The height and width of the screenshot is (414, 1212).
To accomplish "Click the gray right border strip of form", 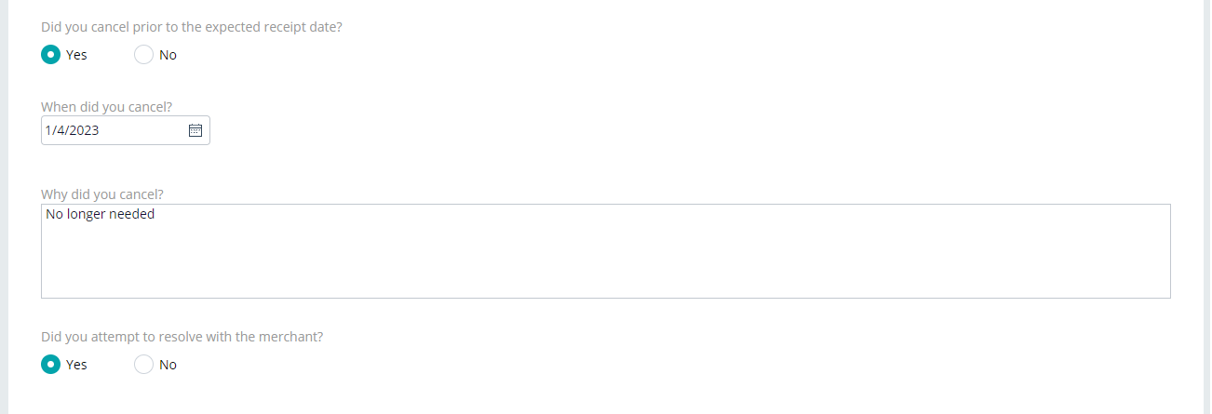I will 1207,207.
